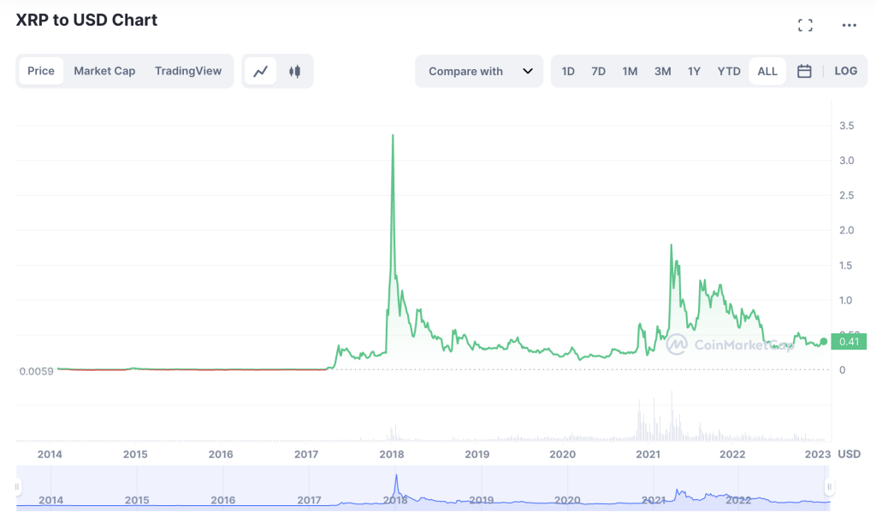Click the Compare with chevron arrow

point(528,72)
